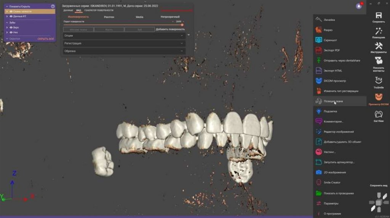Open TruSmile view
The width and height of the screenshot is (390, 218).
379,82
